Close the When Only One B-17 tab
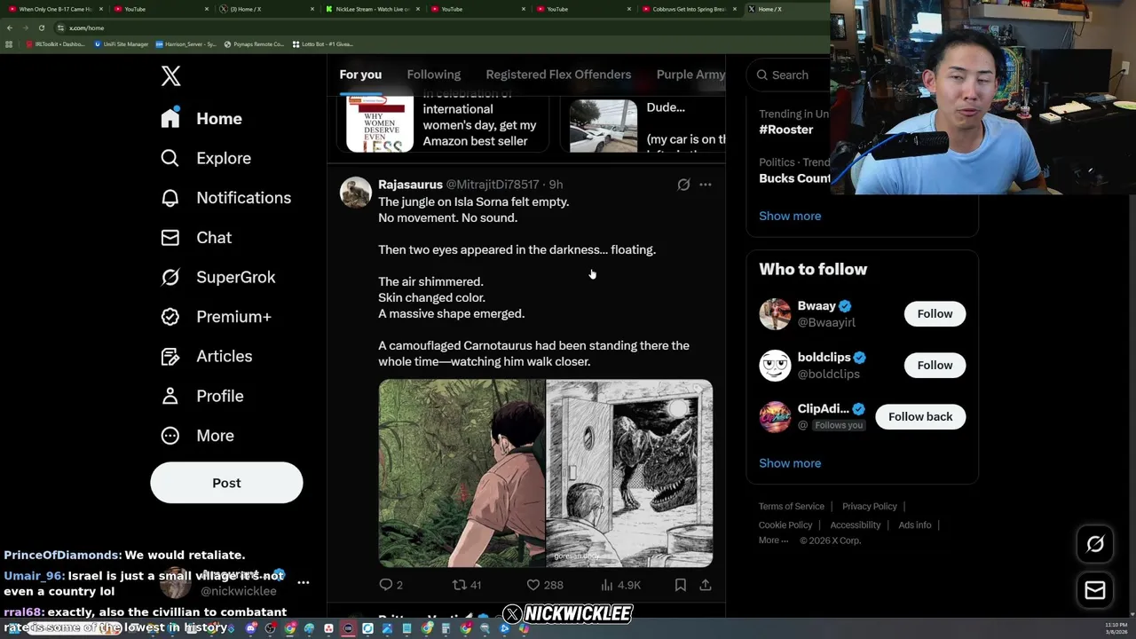1136x639 pixels. pos(101,9)
